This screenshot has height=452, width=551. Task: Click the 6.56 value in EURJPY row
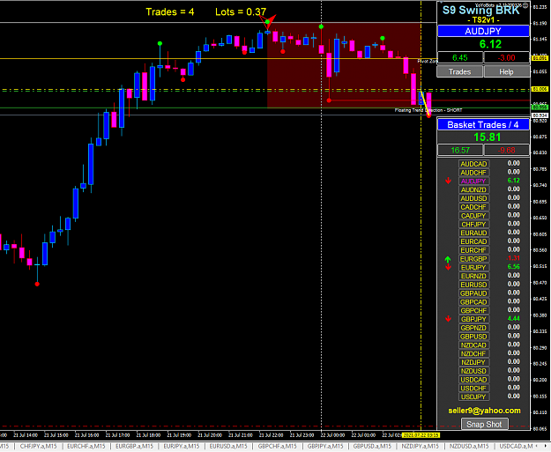click(x=513, y=267)
